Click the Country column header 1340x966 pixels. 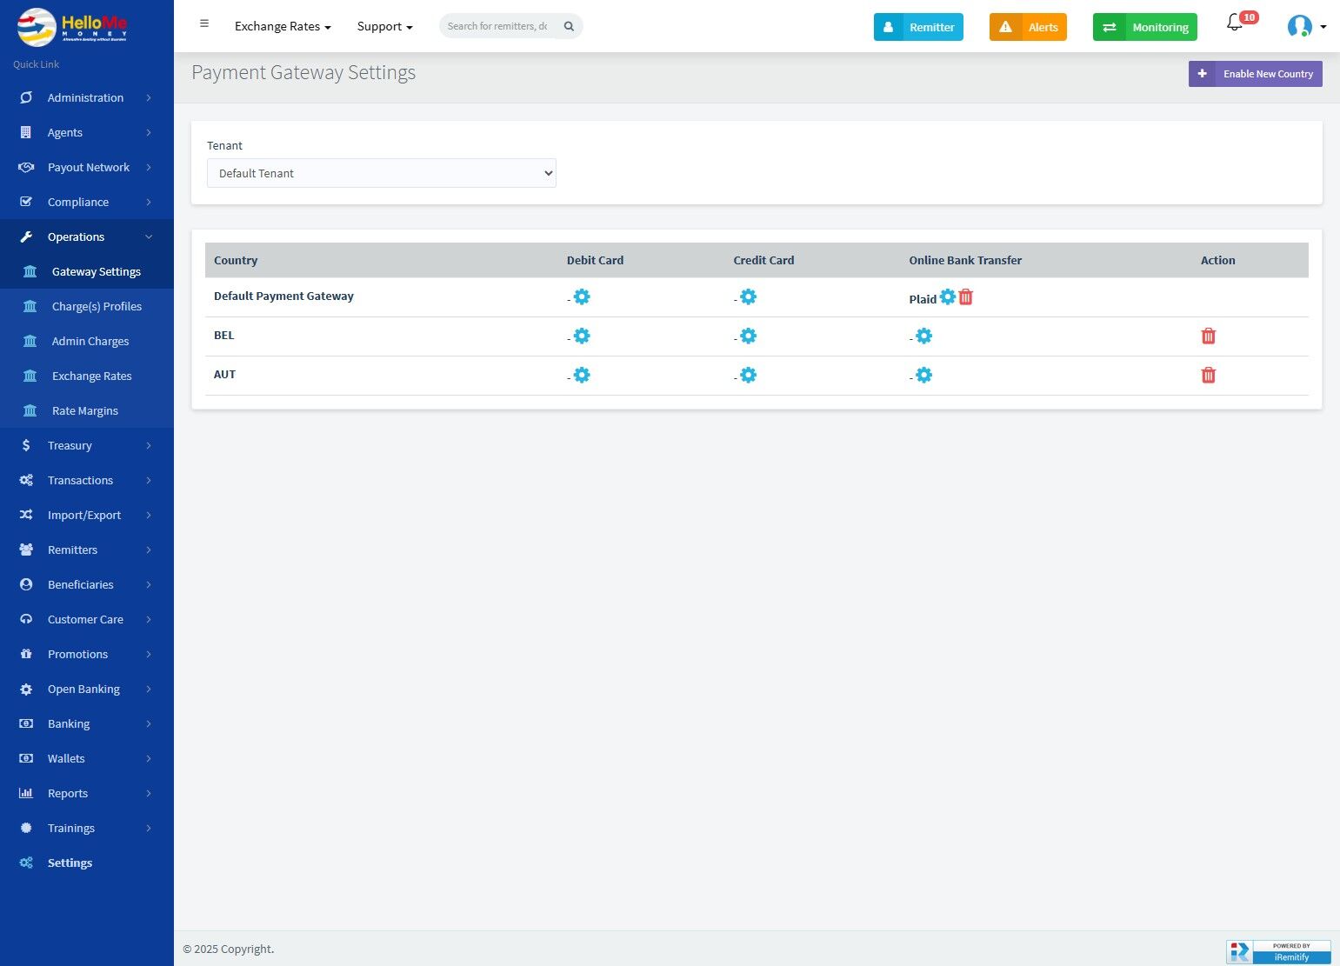(x=236, y=260)
